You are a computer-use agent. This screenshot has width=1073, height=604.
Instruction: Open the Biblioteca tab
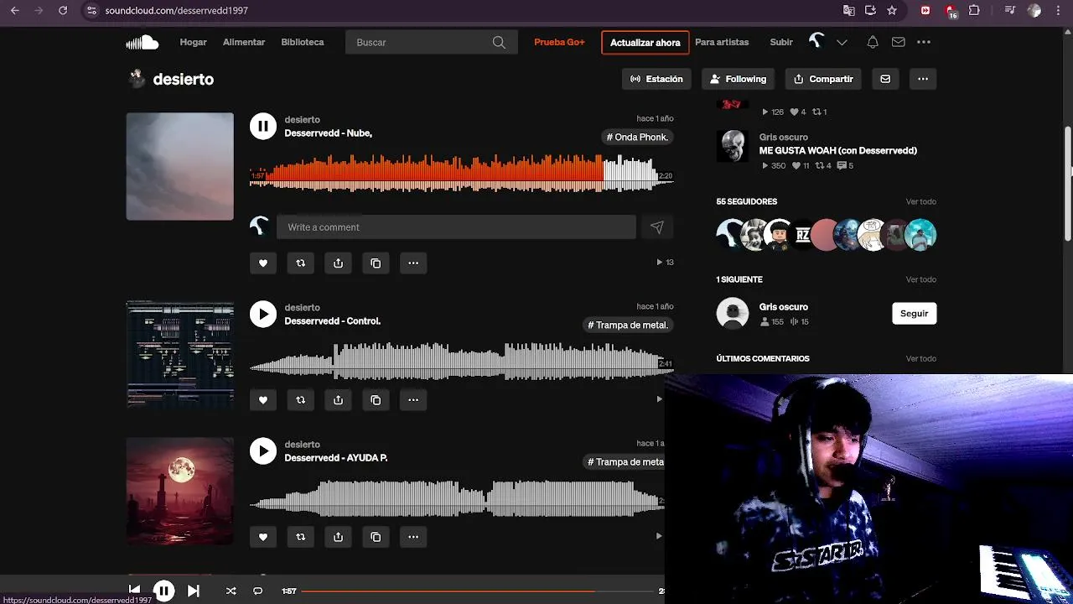[x=303, y=42]
